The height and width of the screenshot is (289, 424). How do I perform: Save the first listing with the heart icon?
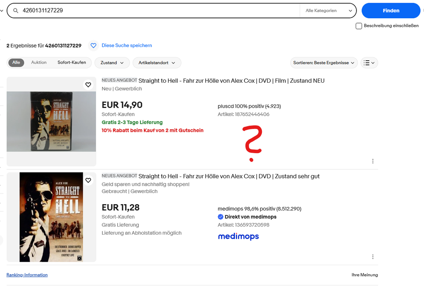88,84
